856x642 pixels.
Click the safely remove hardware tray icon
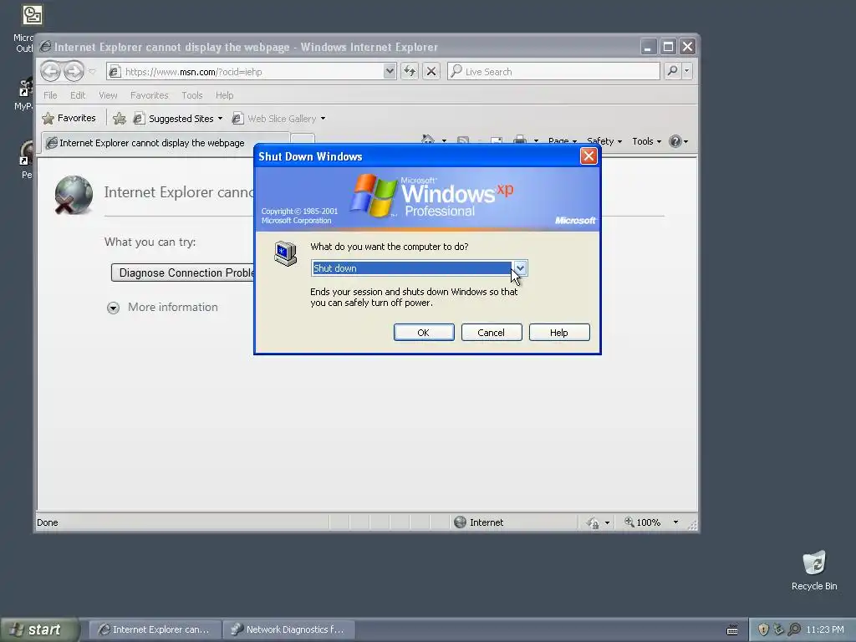pos(778,629)
